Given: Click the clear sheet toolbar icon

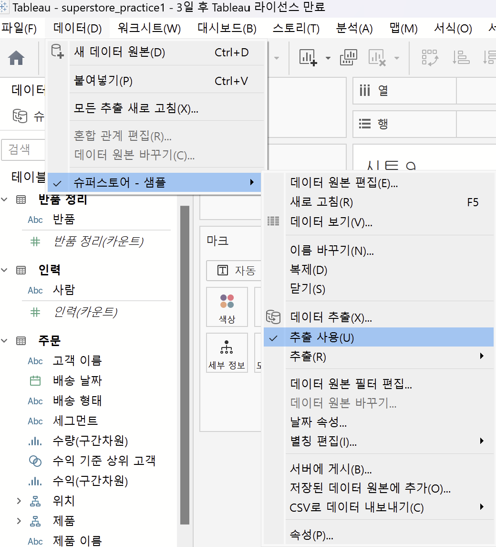Looking at the screenshot, I should pos(377,58).
